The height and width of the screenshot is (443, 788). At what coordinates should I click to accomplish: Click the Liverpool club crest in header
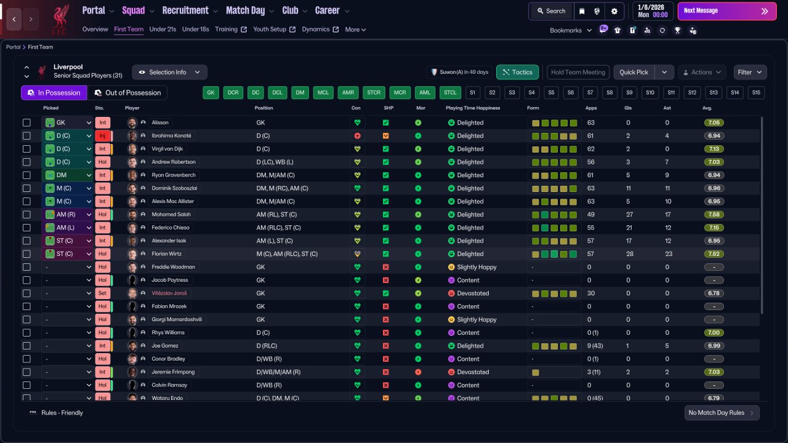coord(60,19)
